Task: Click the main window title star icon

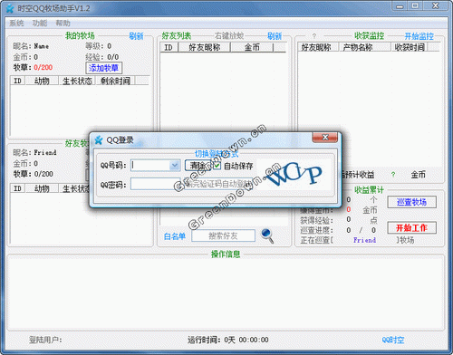Action: (x=10, y=8)
